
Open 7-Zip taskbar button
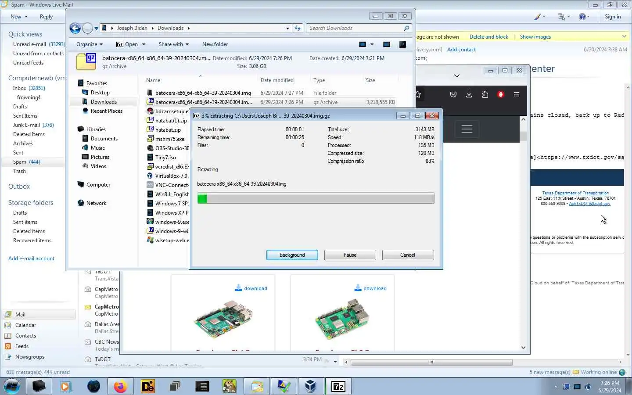click(x=338, y=386)
